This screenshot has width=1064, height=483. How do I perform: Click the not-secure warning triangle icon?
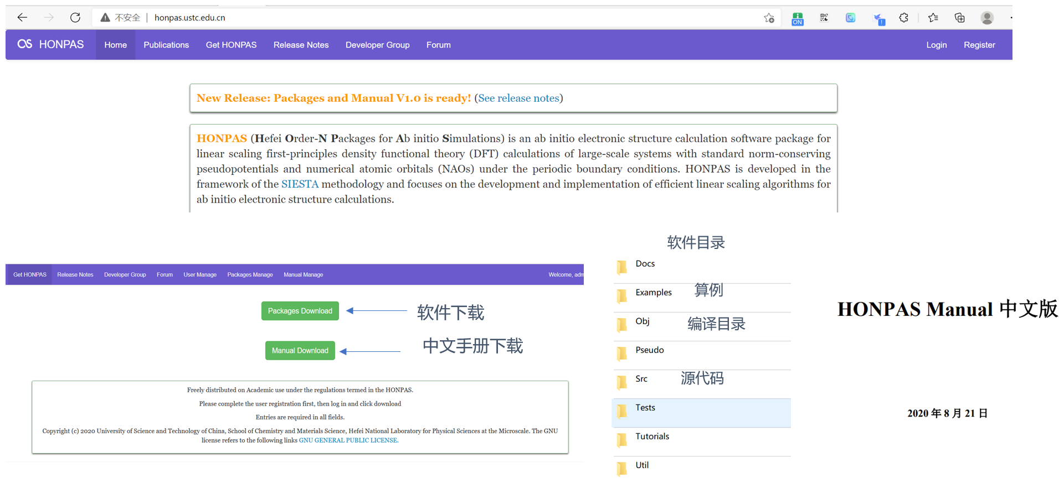click(x=105, y=18)
